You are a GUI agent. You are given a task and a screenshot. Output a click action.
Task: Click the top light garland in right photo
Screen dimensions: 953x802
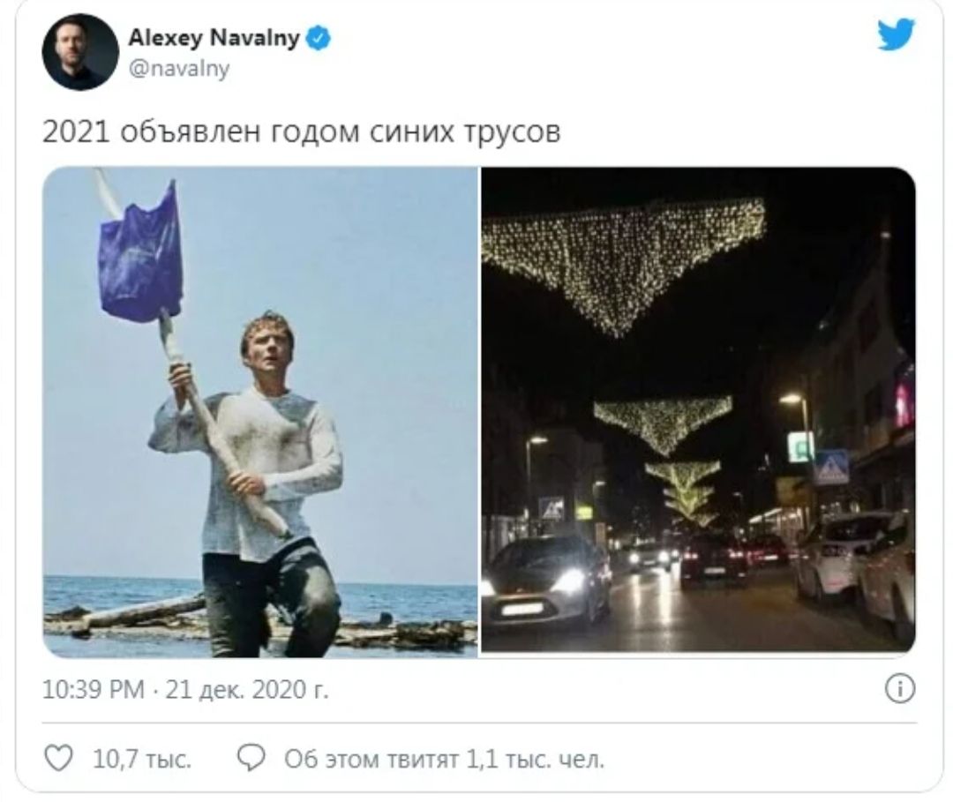pos(623,261)
